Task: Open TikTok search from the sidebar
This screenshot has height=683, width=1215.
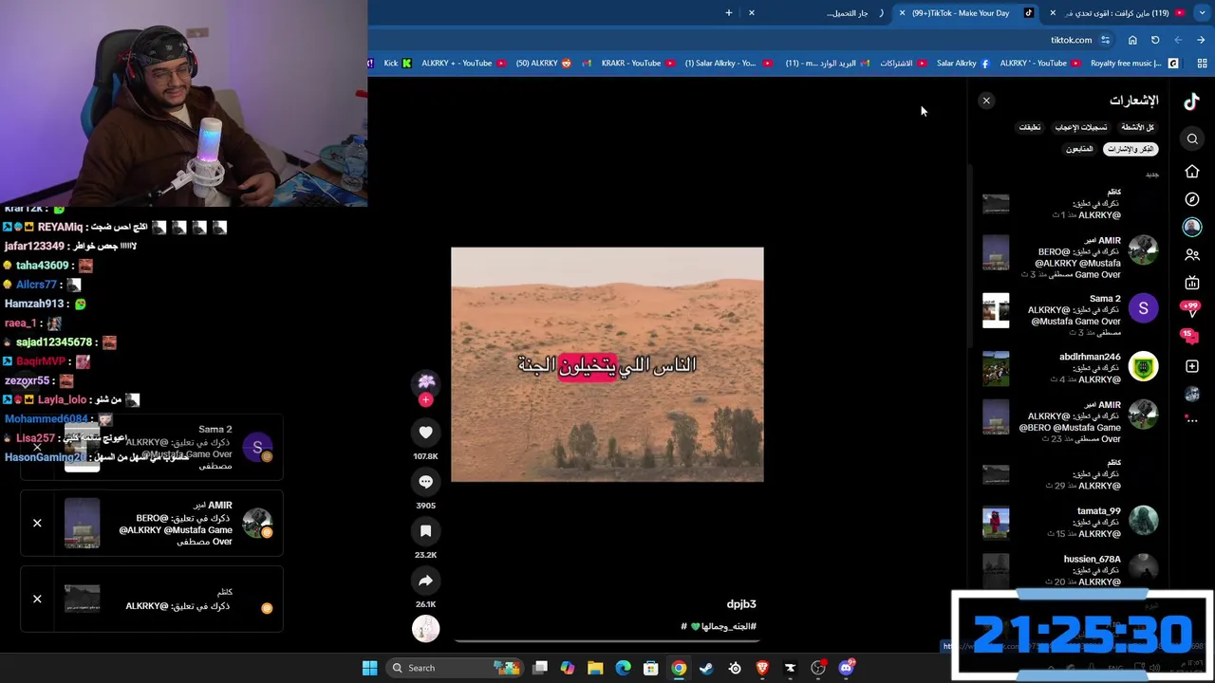Action: click(x=1192, y=139)
